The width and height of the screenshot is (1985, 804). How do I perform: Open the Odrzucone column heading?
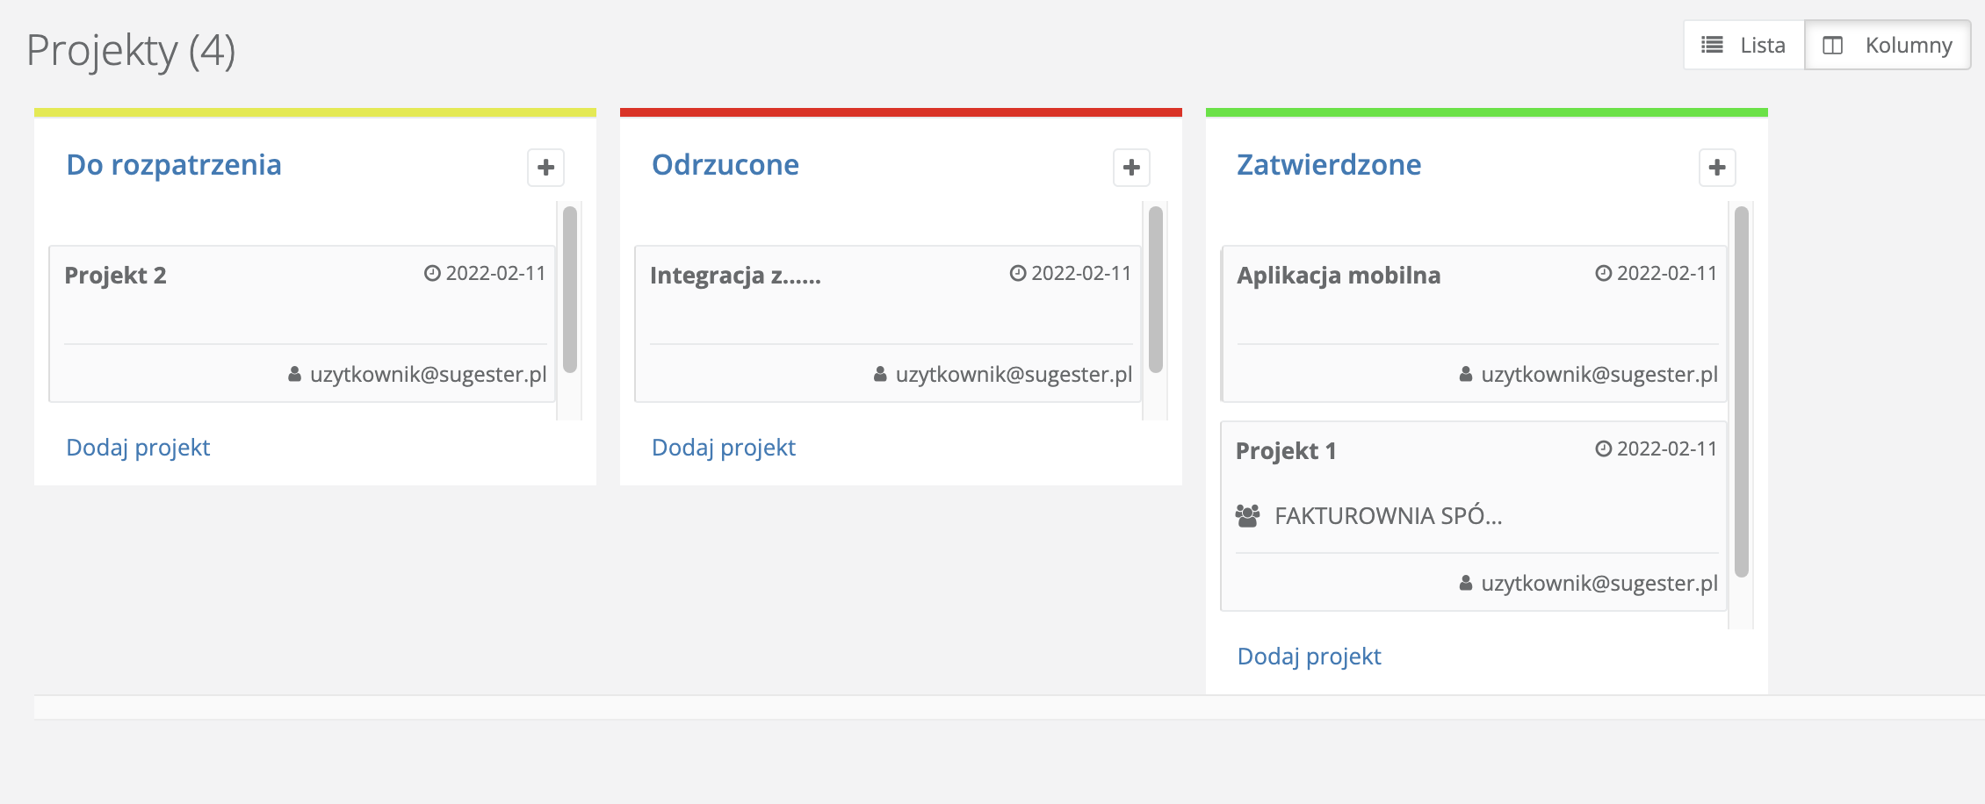[x=725, y=165]
